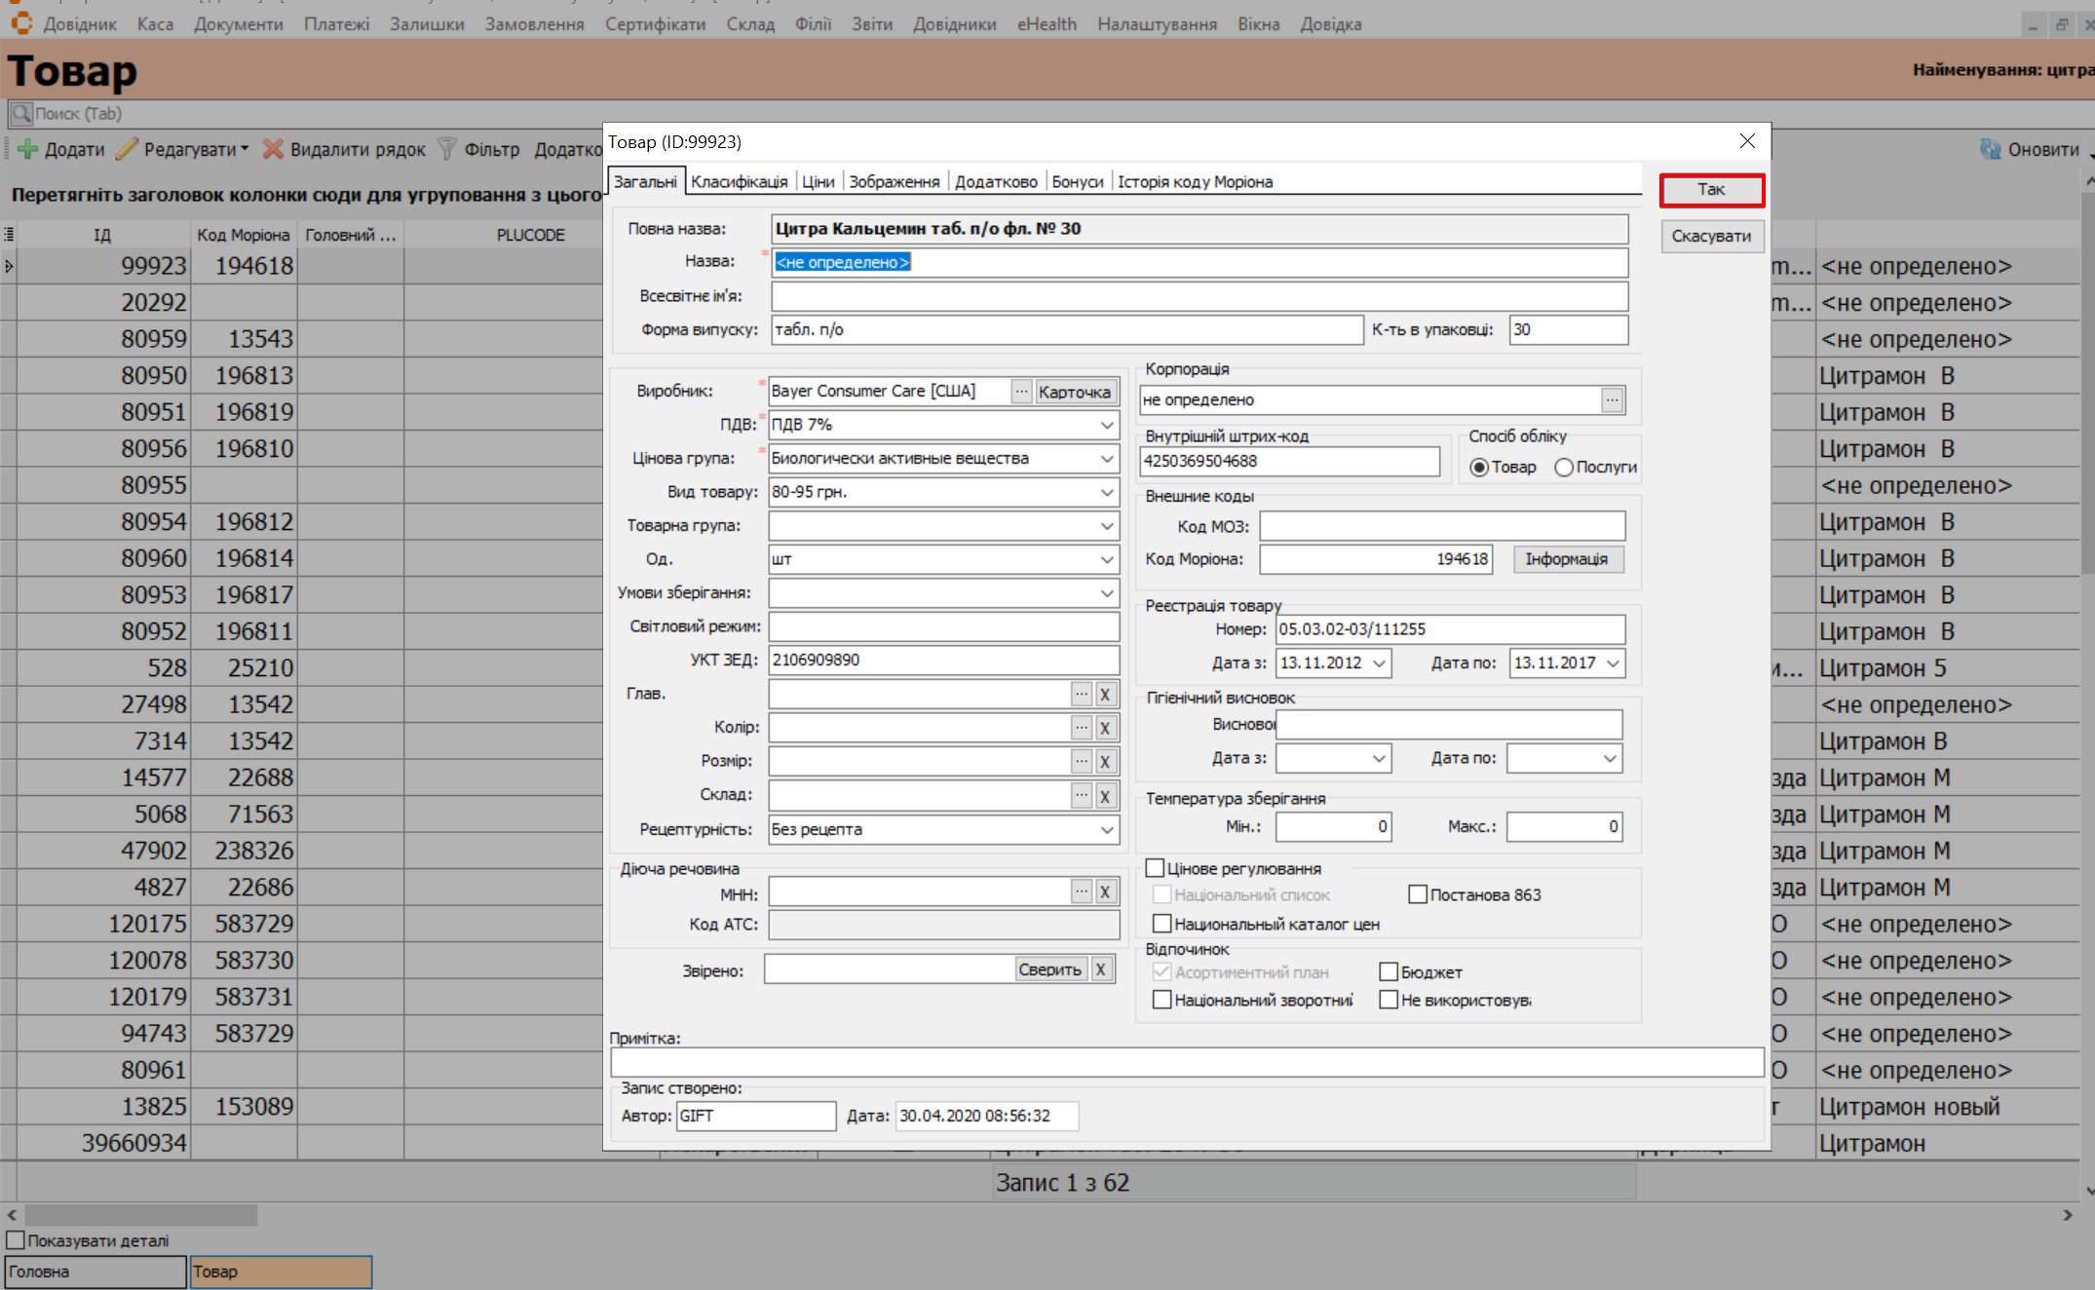This screenshot has height=1290, width=2095.
Task: Open the Звіти menu
Action: click(871, 24)
